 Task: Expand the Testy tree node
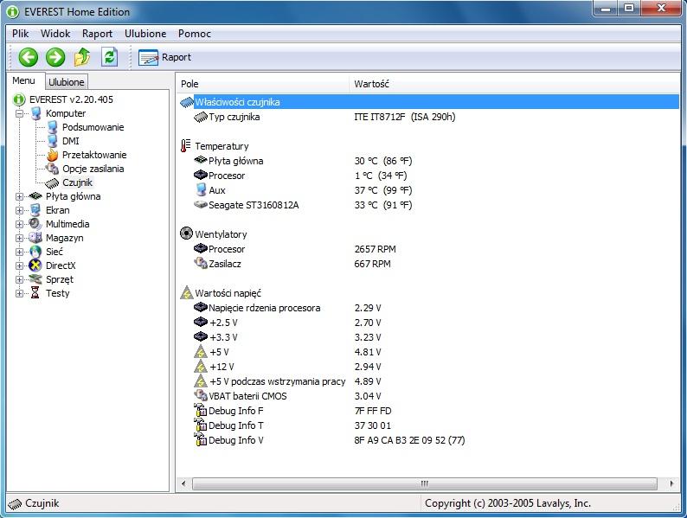[19, 294]
